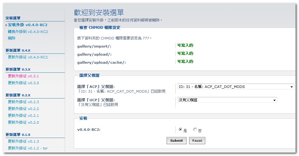Open 更新外掛從 v0.1.3

23,141
